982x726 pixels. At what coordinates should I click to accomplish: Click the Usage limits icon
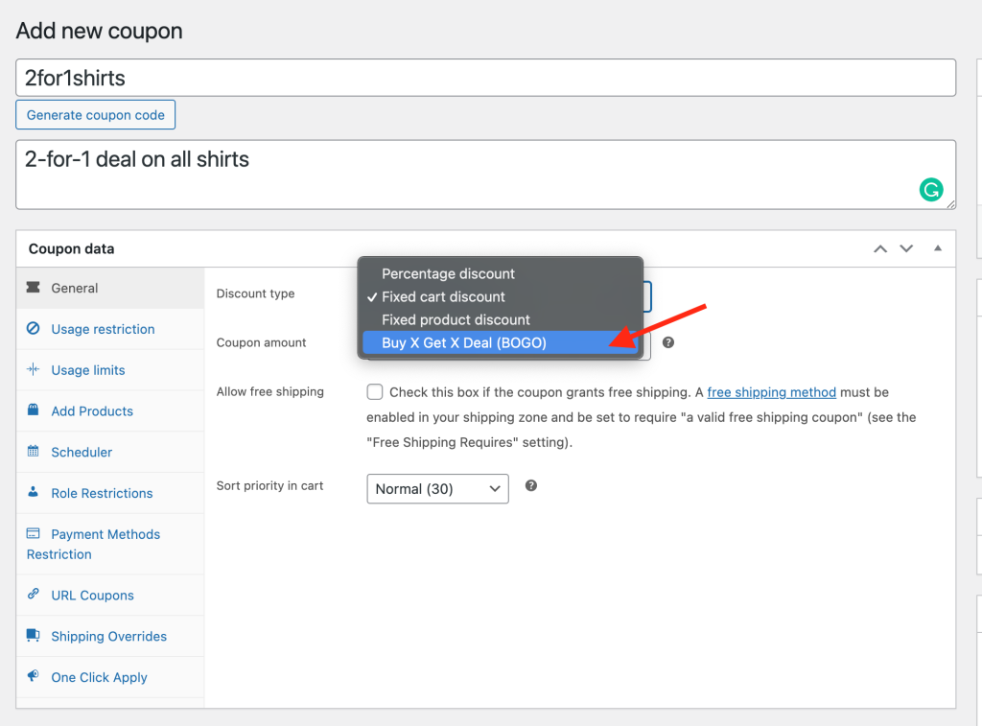click(34, 369)
